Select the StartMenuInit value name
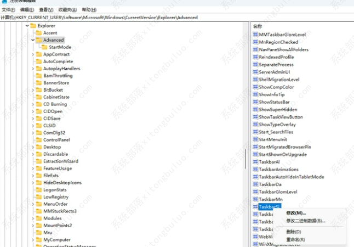Viewport: 354px width, 247px height. tap(273, 139)
